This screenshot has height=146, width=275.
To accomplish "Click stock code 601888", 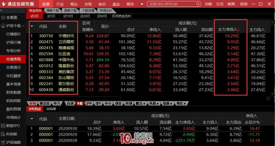I will click(46, 60).
